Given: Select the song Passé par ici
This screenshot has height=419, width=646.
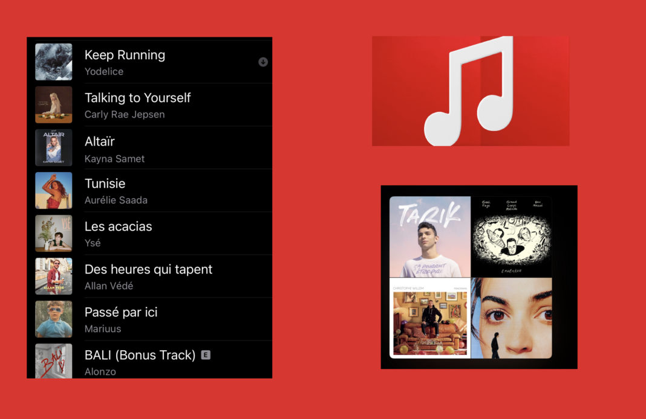Looking at the screenshot, I should [x=121, y=312].
